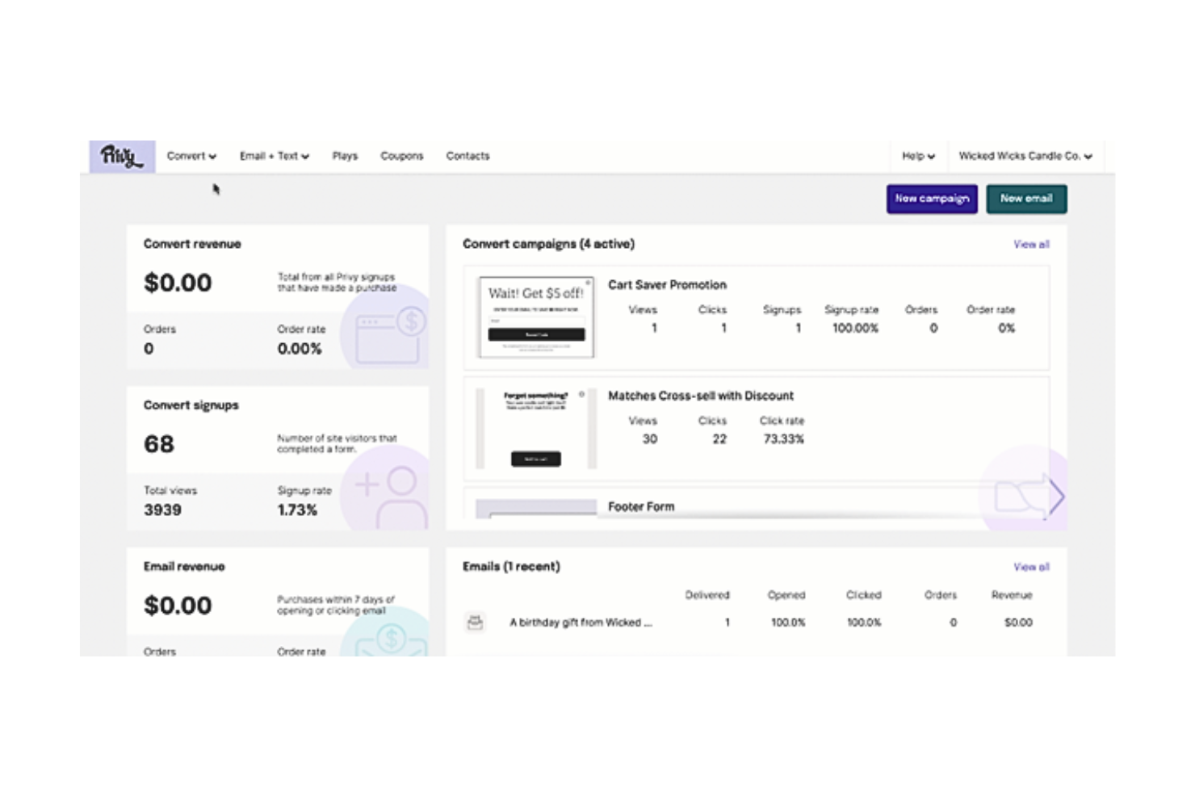1195x797 pixels.
Task: Open the Cart Saver Promotion campaign
Action: pyautogui.click(x=667, y=284)
